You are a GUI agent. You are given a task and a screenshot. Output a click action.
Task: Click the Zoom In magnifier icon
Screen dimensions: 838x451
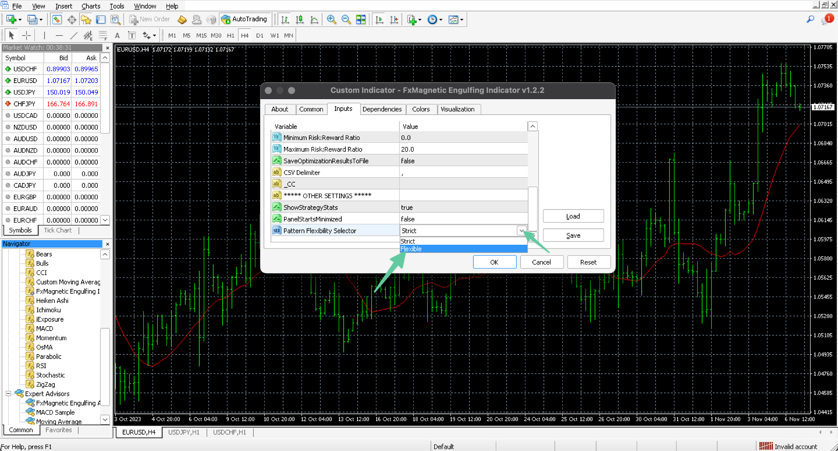pyautogui.click(x=331, y=19)
